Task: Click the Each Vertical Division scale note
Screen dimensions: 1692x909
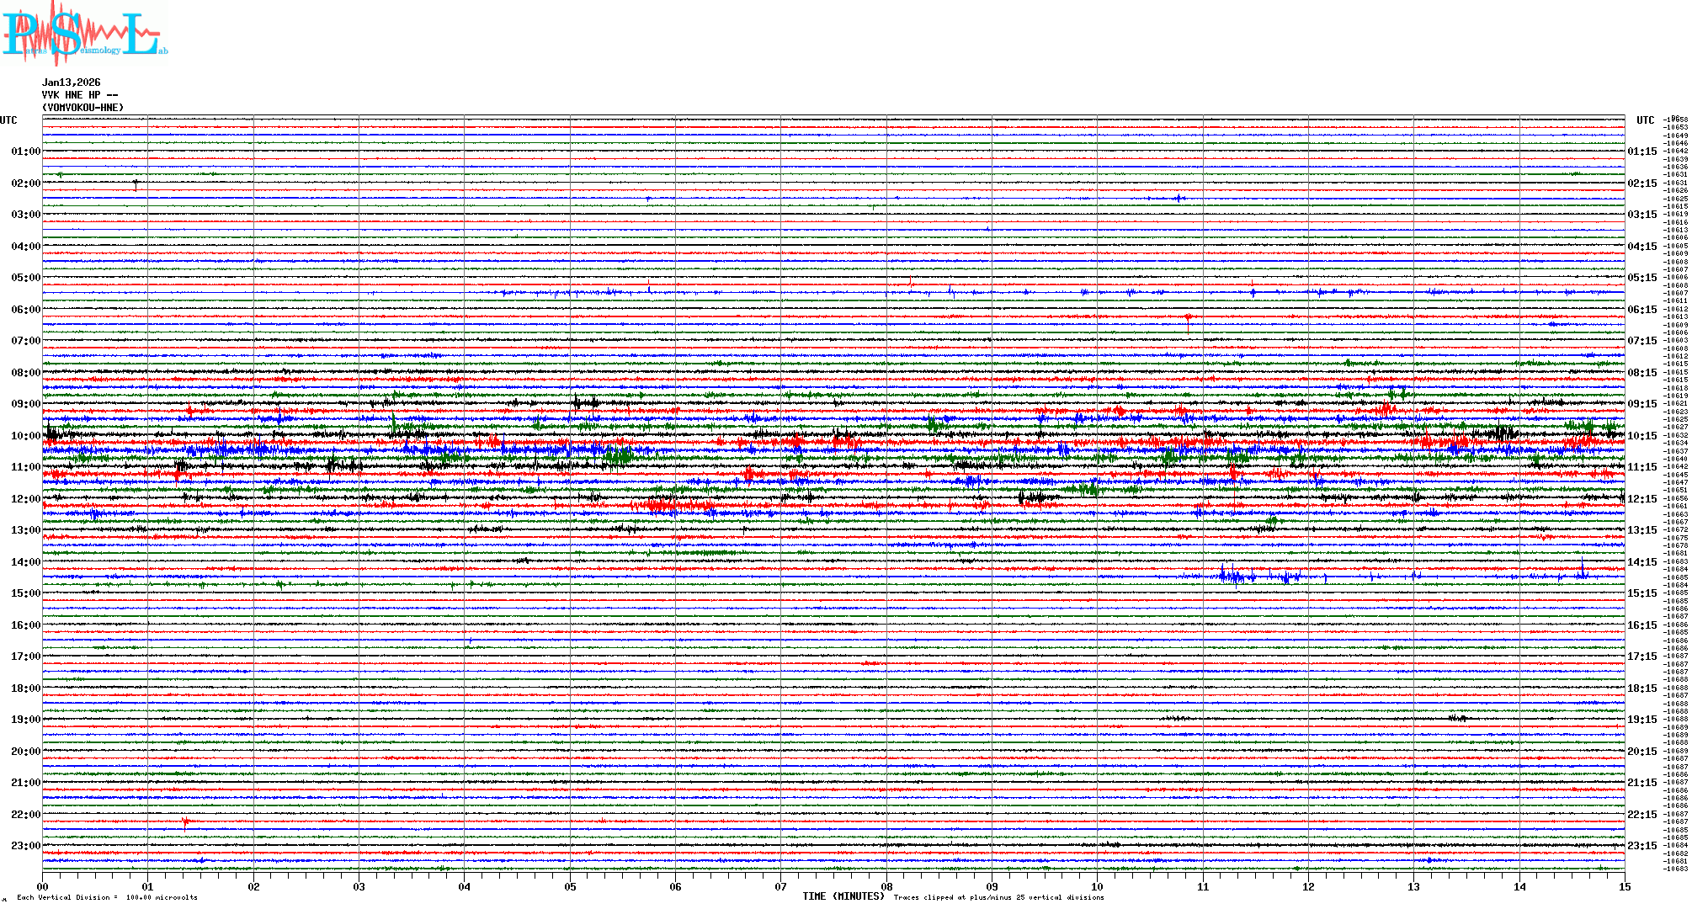Action: (x=107, y=897)
